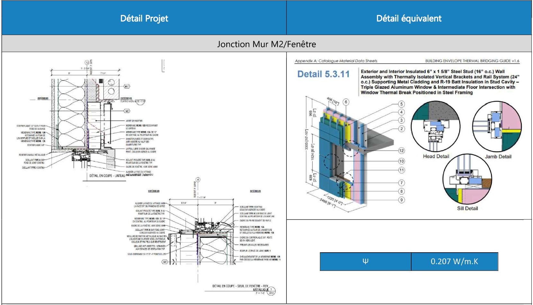Select callout bubble number 5
The image size is (533, 305).
(401, 104)
